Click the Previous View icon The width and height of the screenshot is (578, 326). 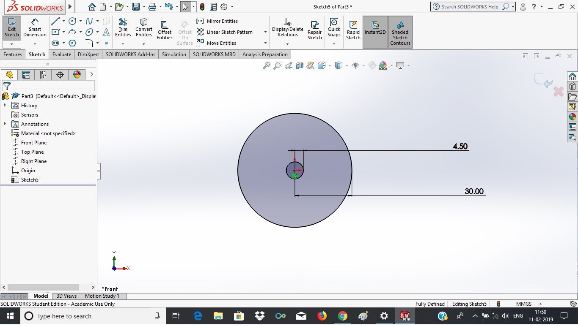pyautogui.click(x=289, y=65)
